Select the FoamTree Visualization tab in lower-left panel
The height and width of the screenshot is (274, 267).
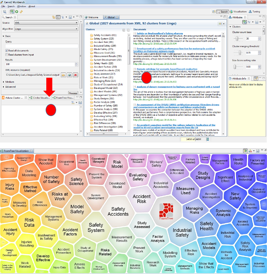point(64,98)
